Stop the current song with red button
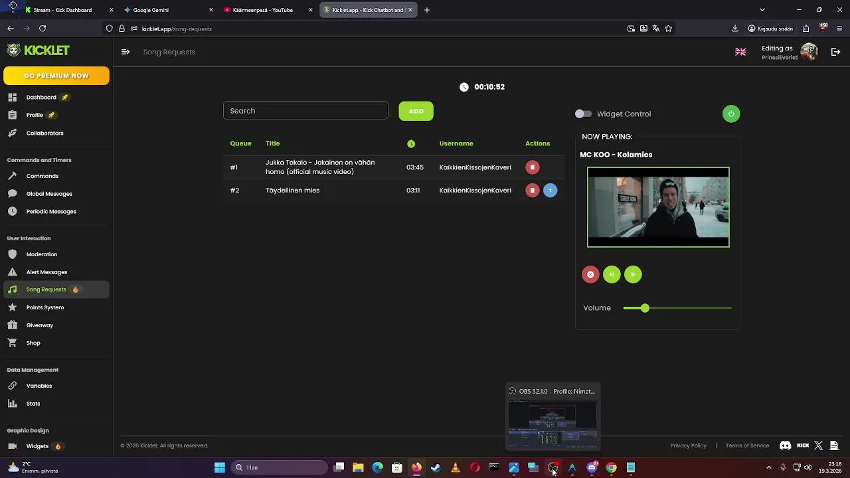This screenshot has height=478, width=850. click(590, 275)
